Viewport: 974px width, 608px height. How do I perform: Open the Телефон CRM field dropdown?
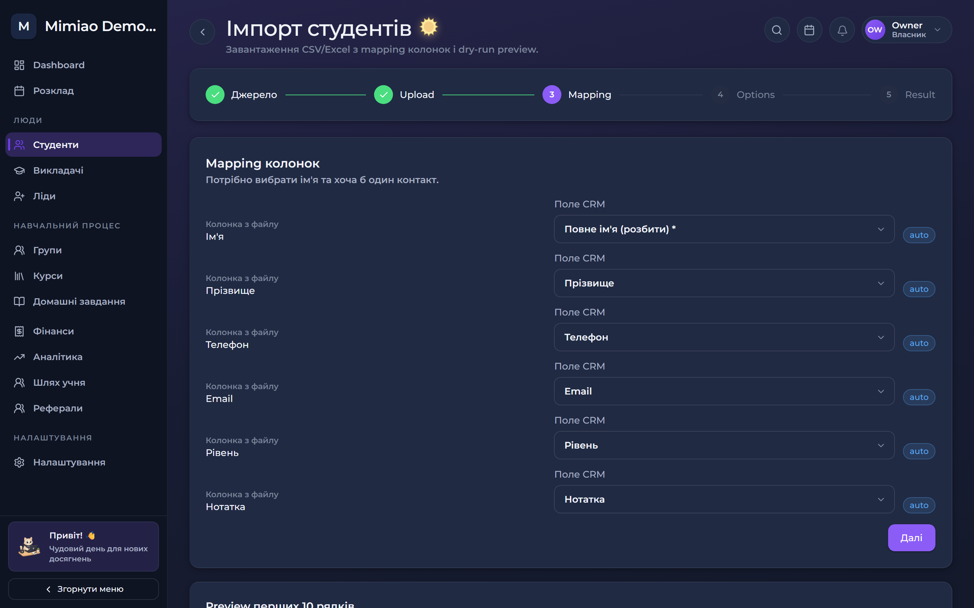[x=724, y=337]
